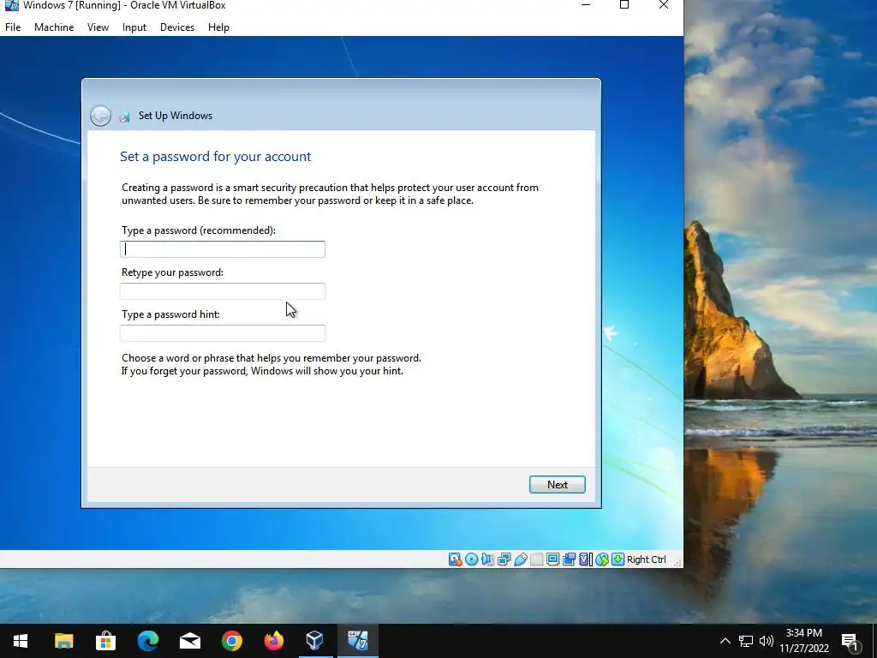Open Microsoft Store from the taskbar
The height and width of the screenshot is (658, 877).
pos(105,641)
